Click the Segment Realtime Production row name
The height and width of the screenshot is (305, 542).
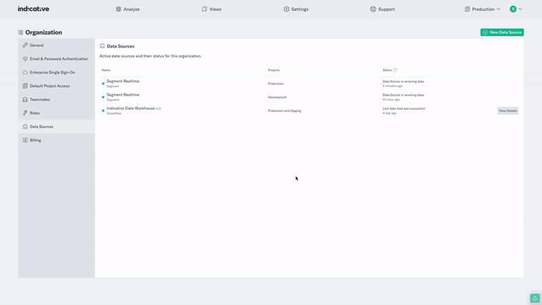click(123, 81)
